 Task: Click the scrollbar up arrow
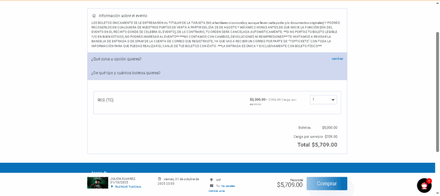coord(437,3)
